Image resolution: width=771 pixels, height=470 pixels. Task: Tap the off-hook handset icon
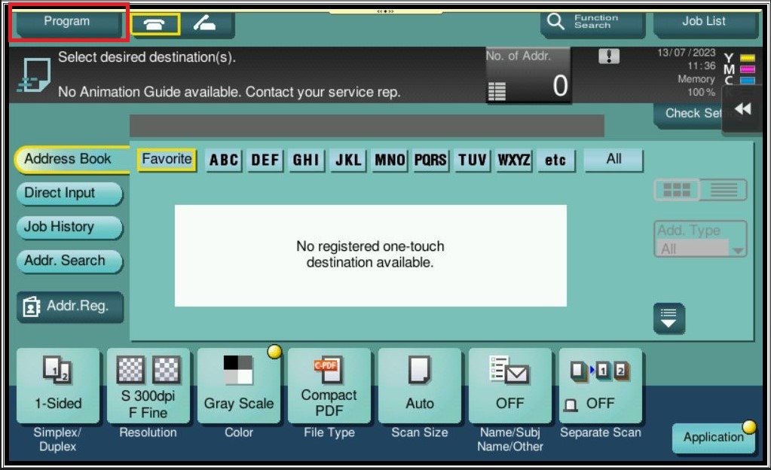(x=204, y=24)
